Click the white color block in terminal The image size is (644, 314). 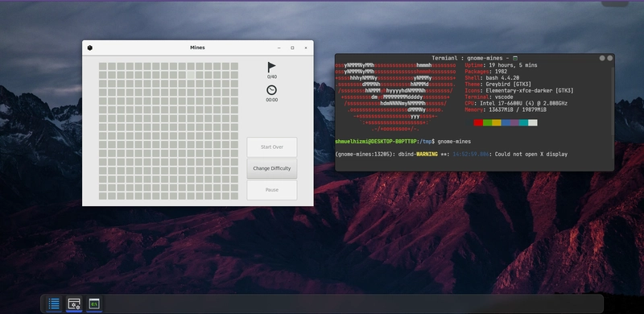coord(532,123)
